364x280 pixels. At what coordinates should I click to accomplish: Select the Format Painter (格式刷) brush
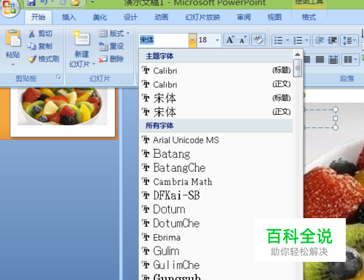pos(43,59)
